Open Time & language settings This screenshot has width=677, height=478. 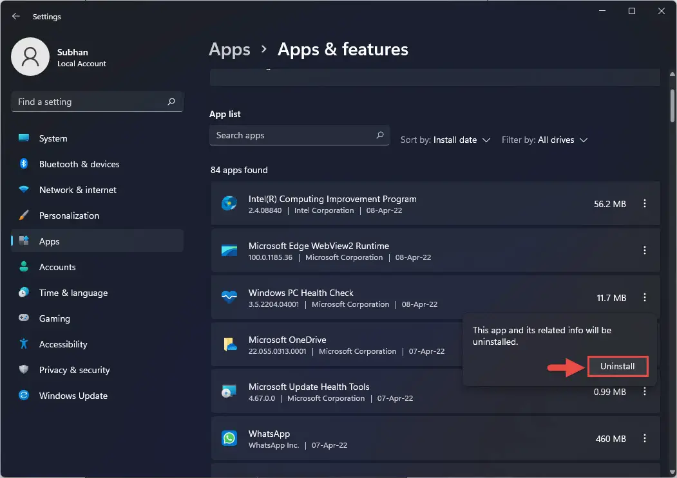[97, 293]
